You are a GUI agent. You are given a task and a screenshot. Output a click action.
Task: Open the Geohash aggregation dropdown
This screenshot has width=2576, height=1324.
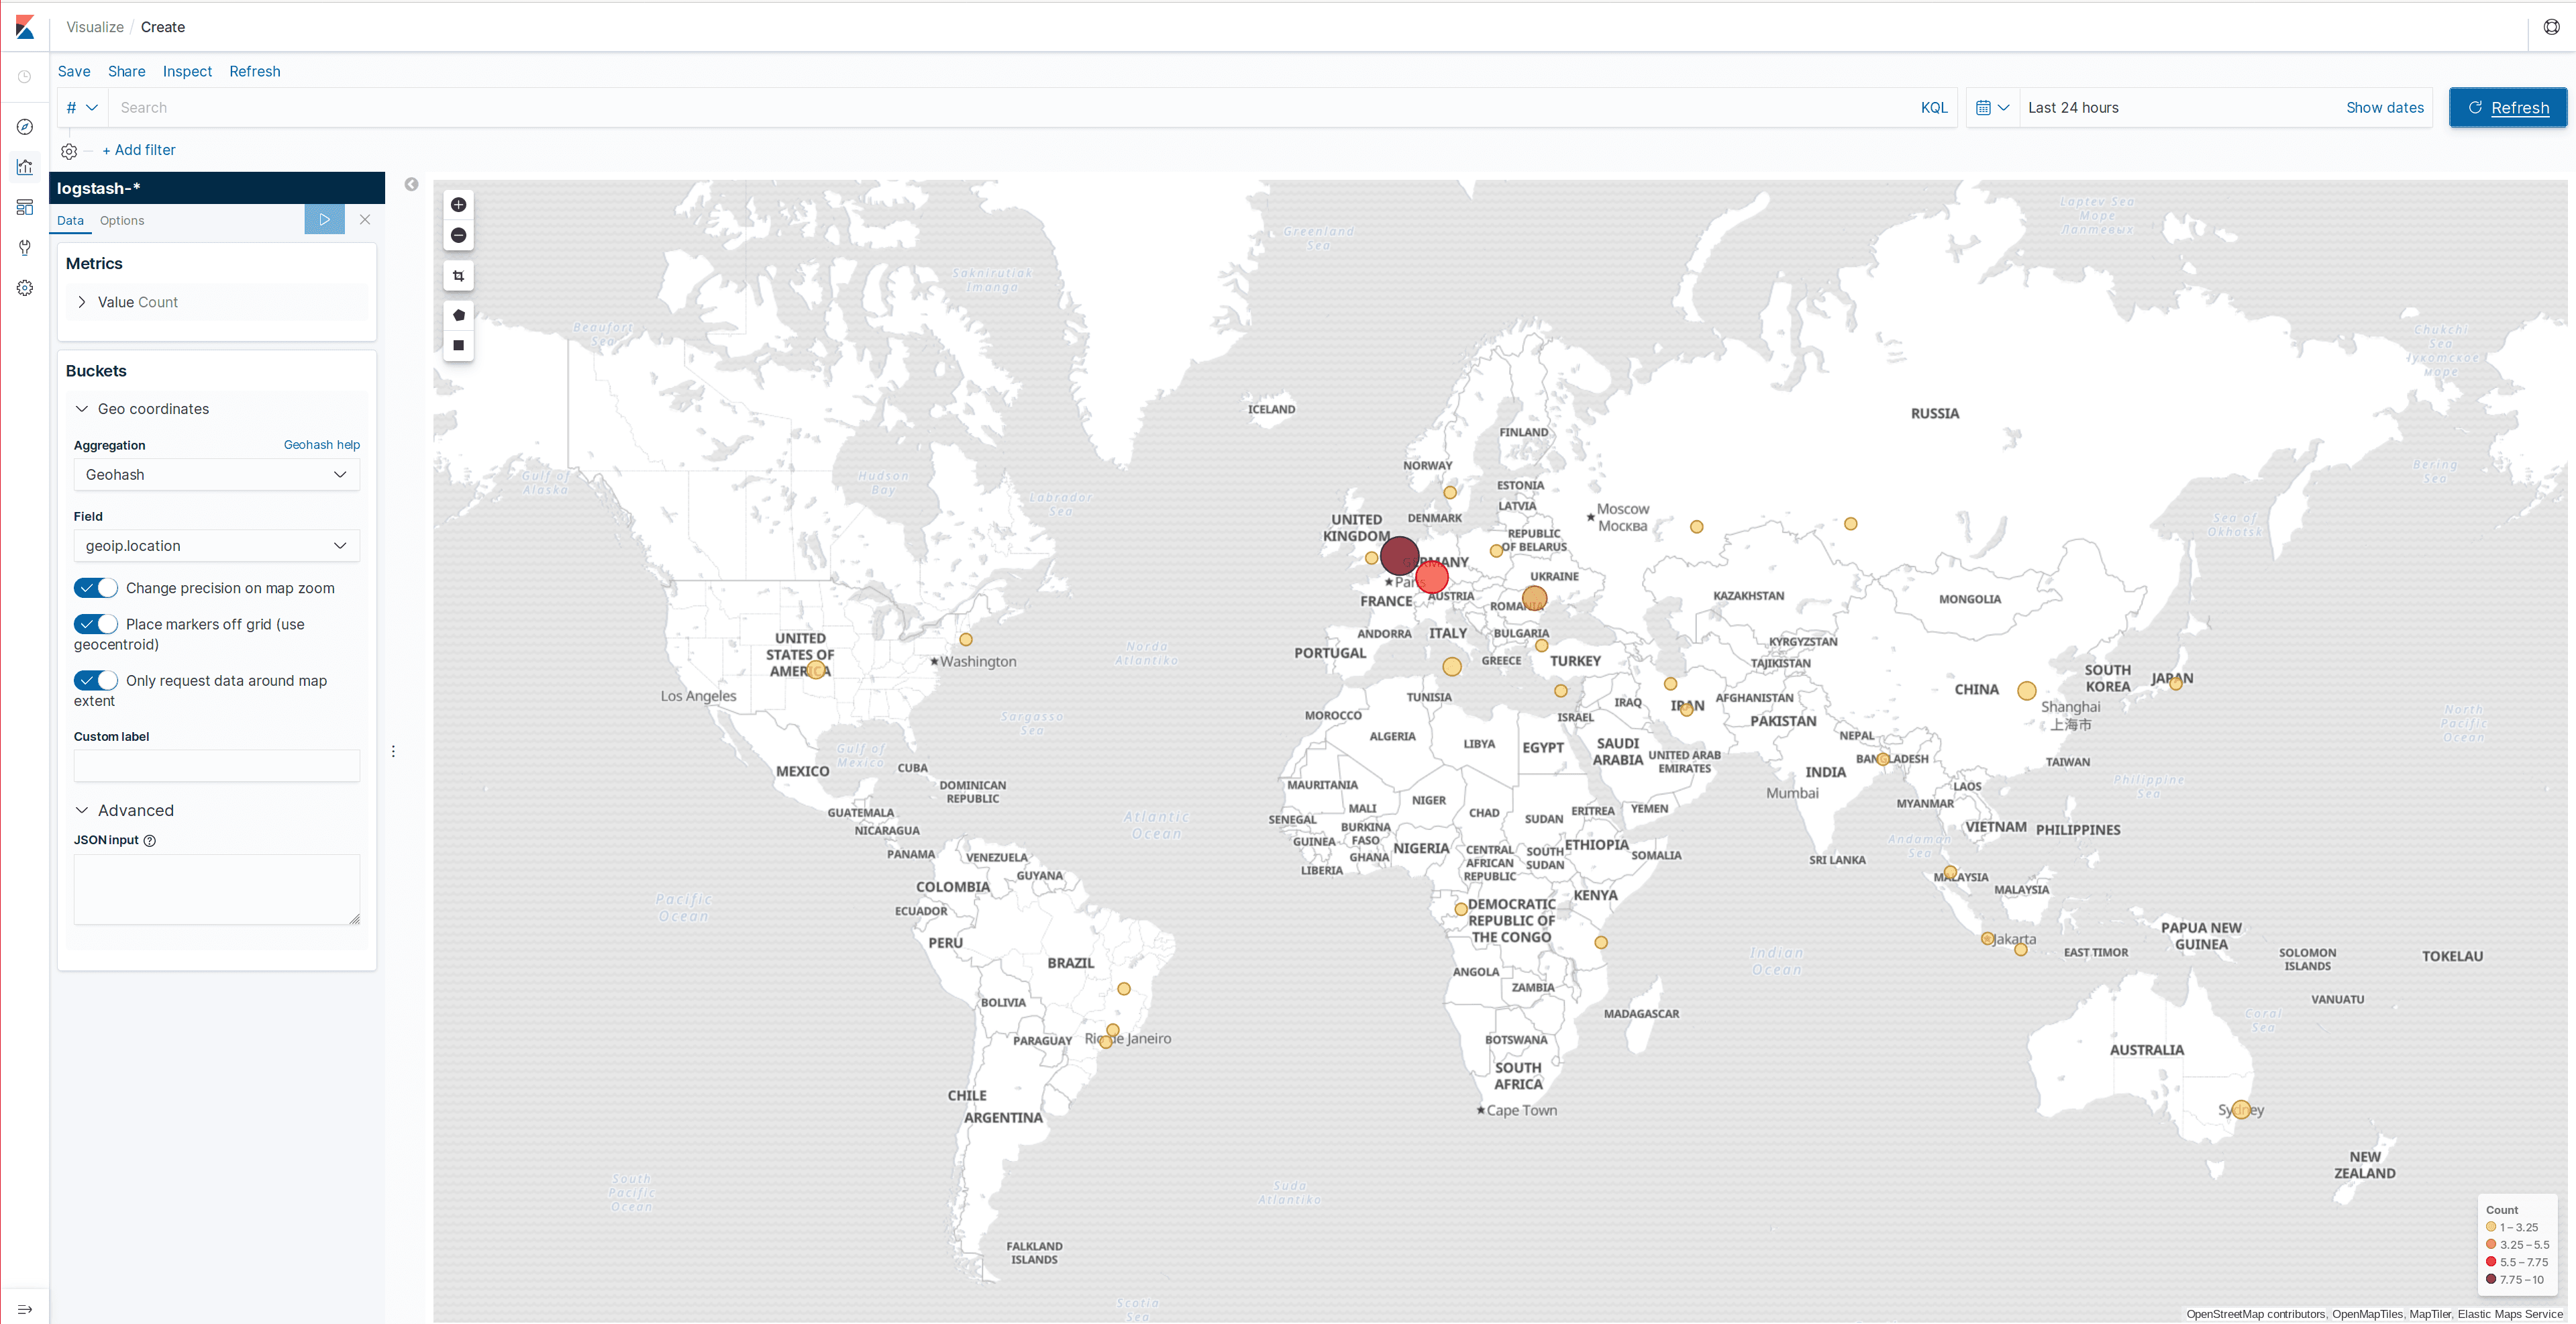(216, 475)
